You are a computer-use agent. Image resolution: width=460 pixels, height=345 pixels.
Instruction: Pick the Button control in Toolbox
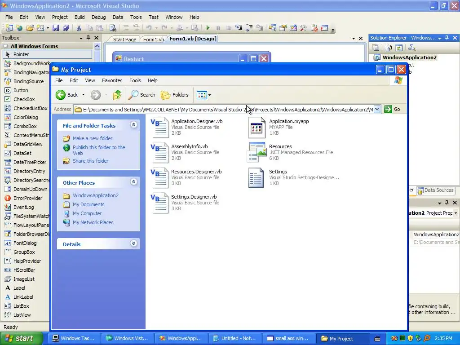click(x=21, y=90)
